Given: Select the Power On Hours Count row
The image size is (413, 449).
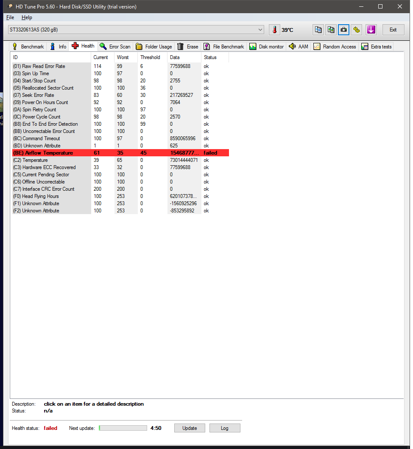Looking at the screenshot, I should pos(120,102).
